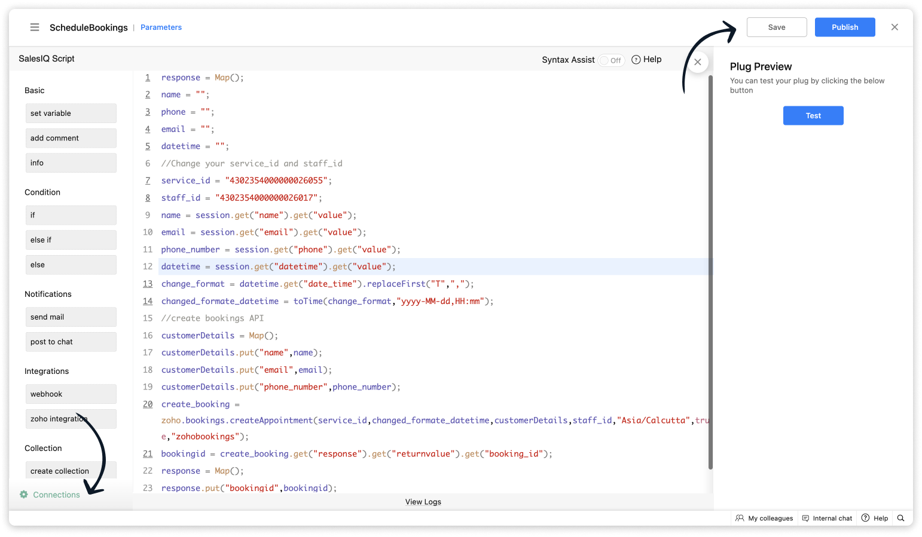This screenshot has width=922, height=537.
Task: Toggle the Syntax Assist switch on
Action: pos(611,60)
